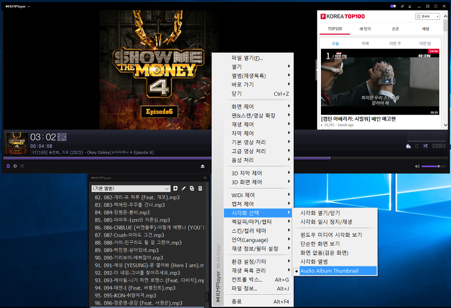The width and height of the screenshot is (451, 308).
Task: Toggle the purple switch in KMPlayer title bar
Action: click(393, 6)
